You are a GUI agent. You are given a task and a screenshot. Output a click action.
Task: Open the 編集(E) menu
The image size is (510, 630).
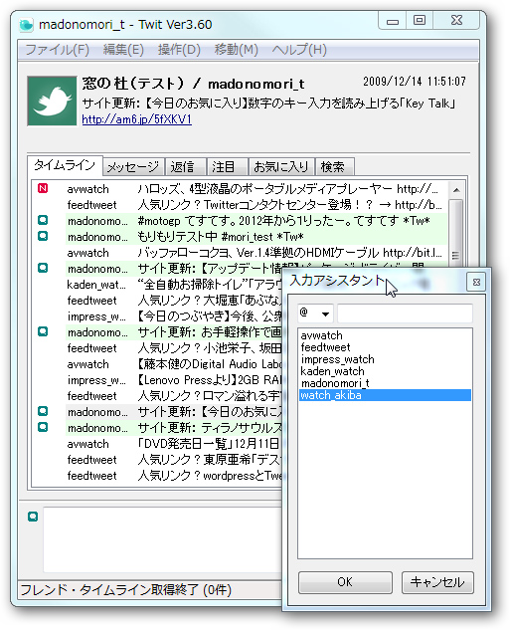pyautogui.click(x=123, y=50)
